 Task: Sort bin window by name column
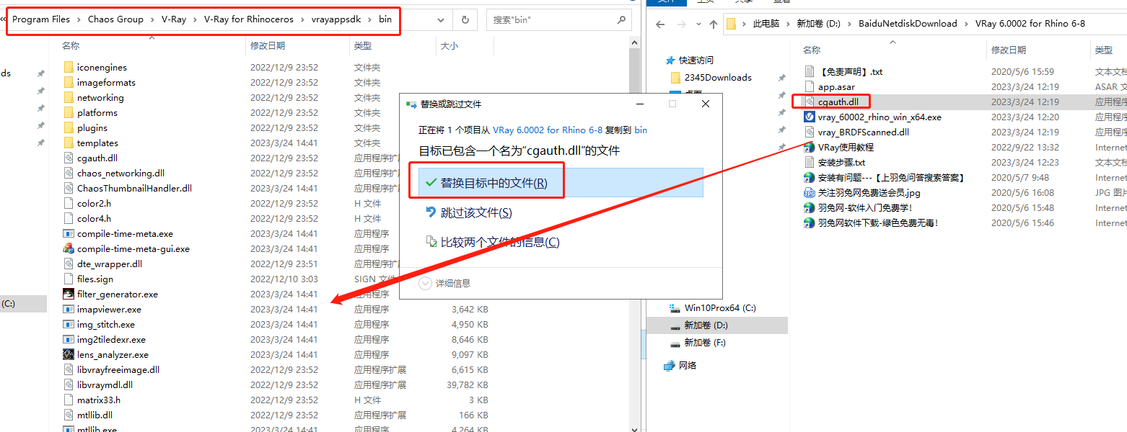tap(71, 45)
